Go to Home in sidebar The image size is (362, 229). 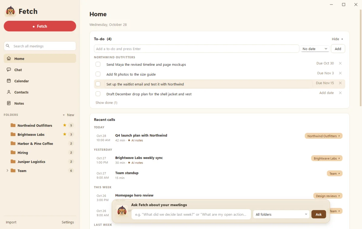pyautogui.click(x=40, y=59)
